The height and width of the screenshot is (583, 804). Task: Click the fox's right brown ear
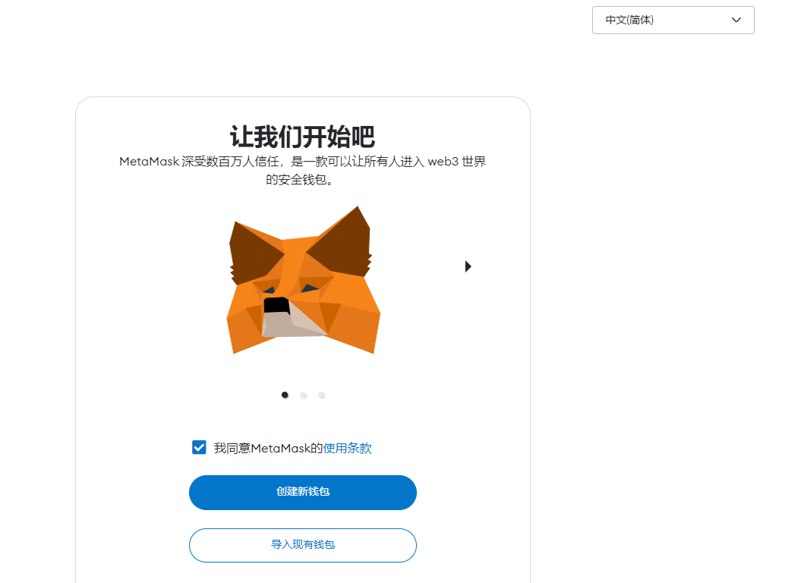tap(342, 242)
